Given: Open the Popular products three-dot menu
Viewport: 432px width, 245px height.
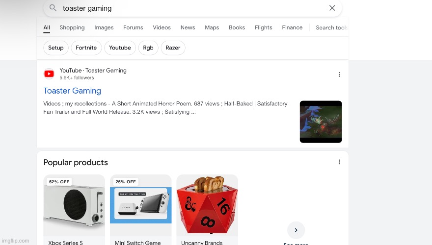Looking at the screenshot, I should [x=339, y=162].
